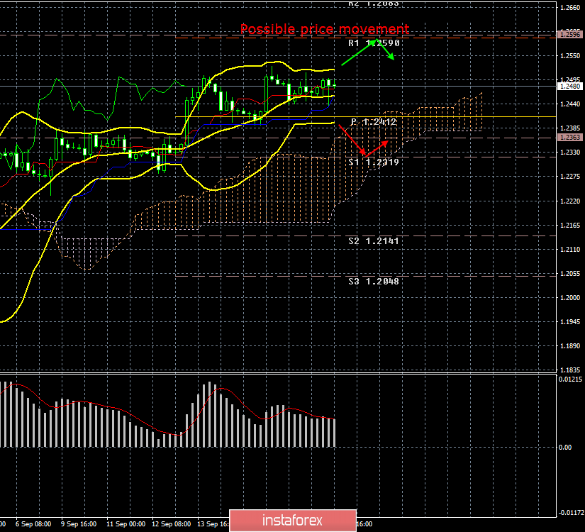Click the 'Possible price movement' red text
This screenshot has height=532, width=585.
324,29
